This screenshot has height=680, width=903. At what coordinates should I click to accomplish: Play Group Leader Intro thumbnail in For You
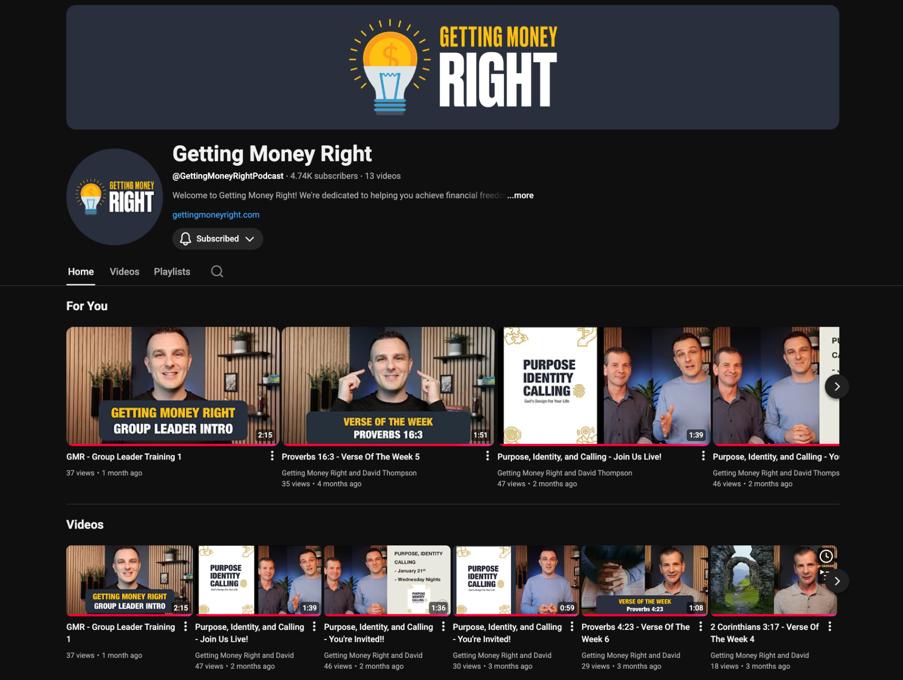[x=173, y=386]
